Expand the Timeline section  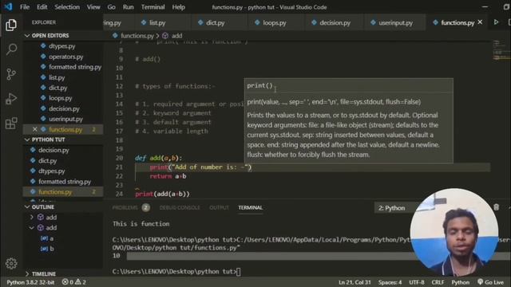27,273
